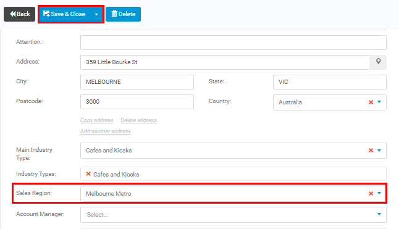
Task: Click the map pin icon beside Address
Action: pos(378,62)
